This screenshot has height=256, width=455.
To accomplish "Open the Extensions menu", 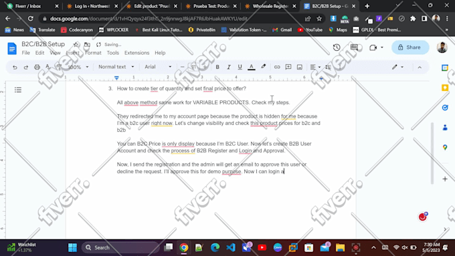I will [136, 53].
